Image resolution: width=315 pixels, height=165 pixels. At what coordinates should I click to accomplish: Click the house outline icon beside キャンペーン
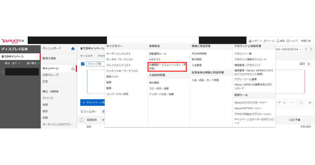pyautogui.click(x=73, y=69)
